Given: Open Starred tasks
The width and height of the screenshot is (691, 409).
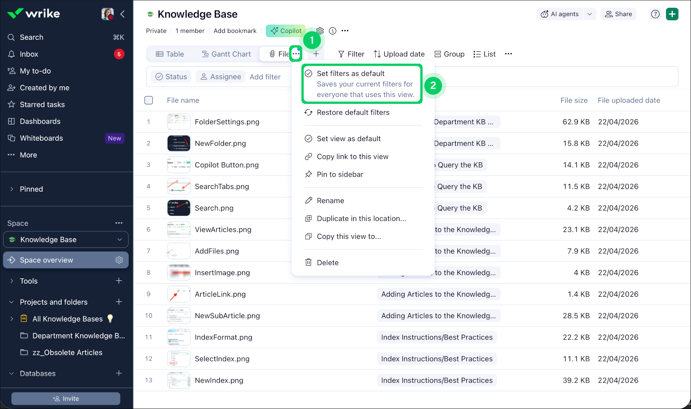Looking at the screenshot, I should [66, 105].
